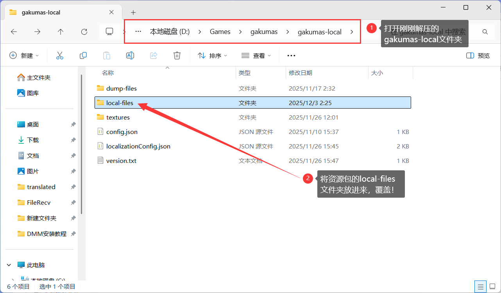Switch to large thumbnails view icon

tap(492, 286)
